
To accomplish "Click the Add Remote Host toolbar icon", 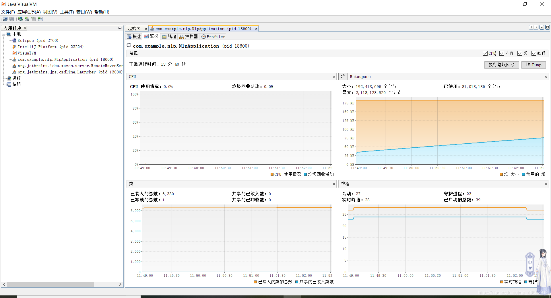I will [x=20, y=19].
